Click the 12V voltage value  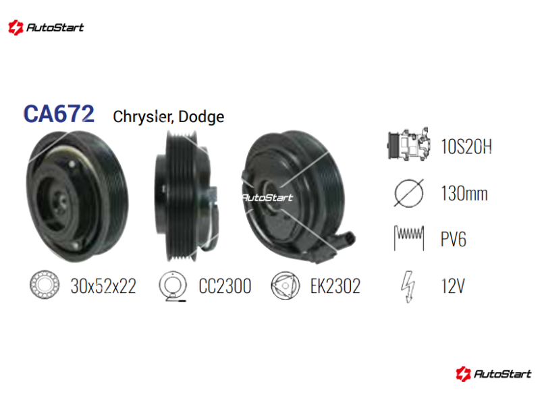click(x=453, y=286)
